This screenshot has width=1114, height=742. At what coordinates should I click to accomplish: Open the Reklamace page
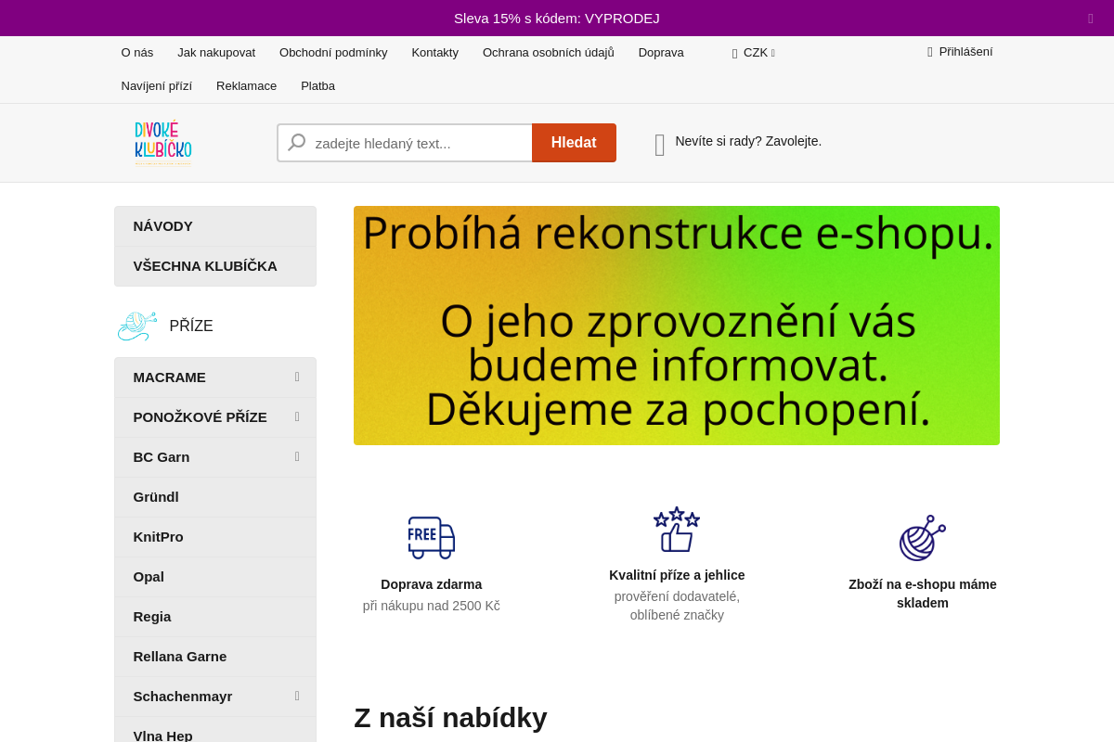pos(246,86)
